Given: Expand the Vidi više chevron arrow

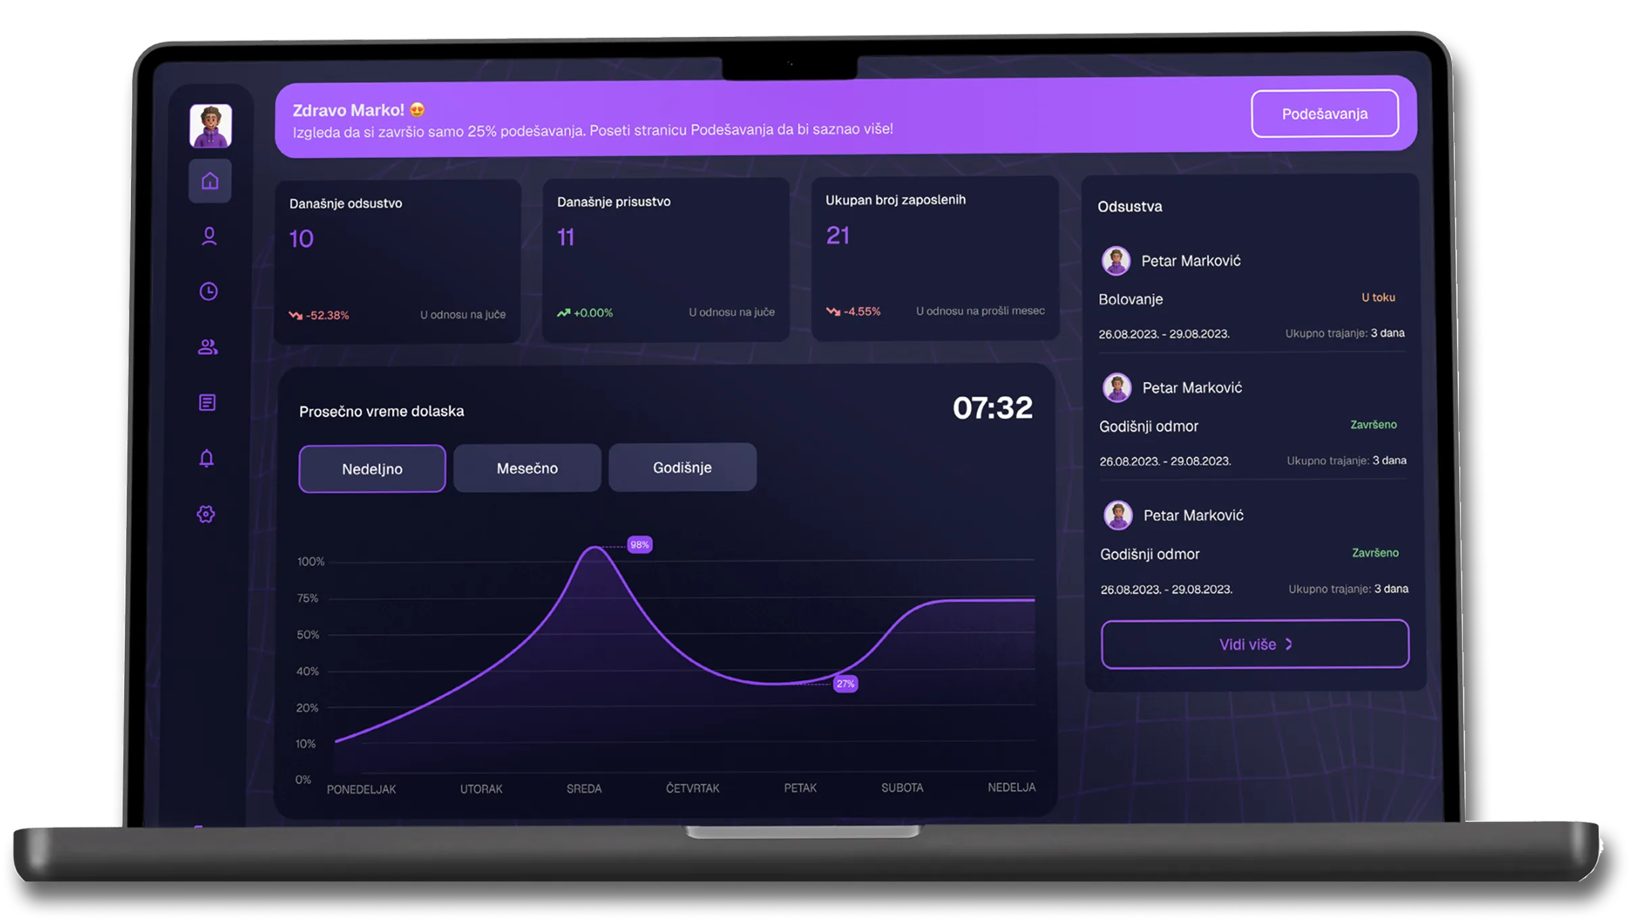Looking at the screenshot, I should coord(1288,644).
